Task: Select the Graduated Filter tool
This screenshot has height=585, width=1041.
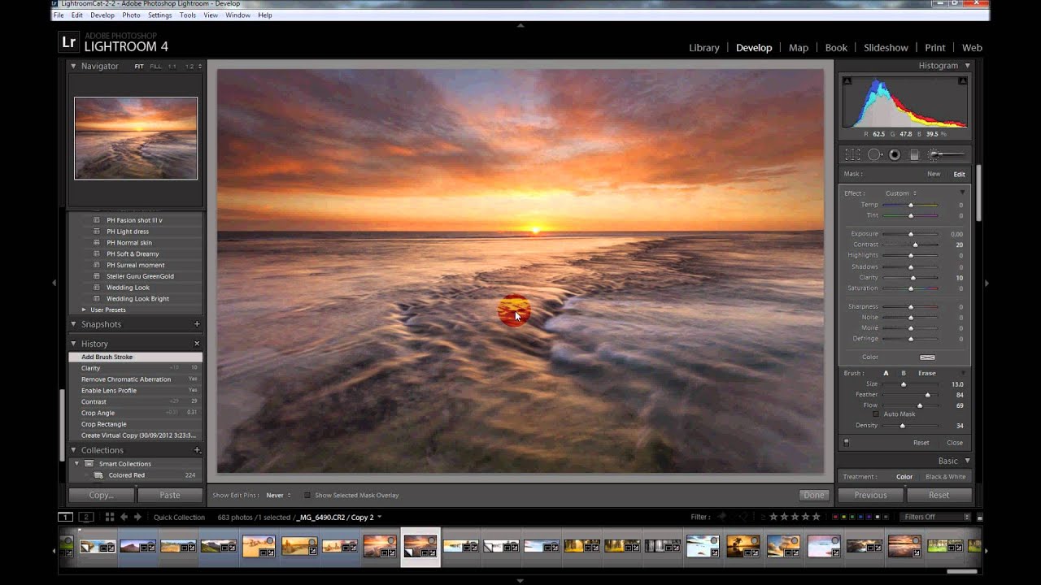Action: [x=914, y=154]
